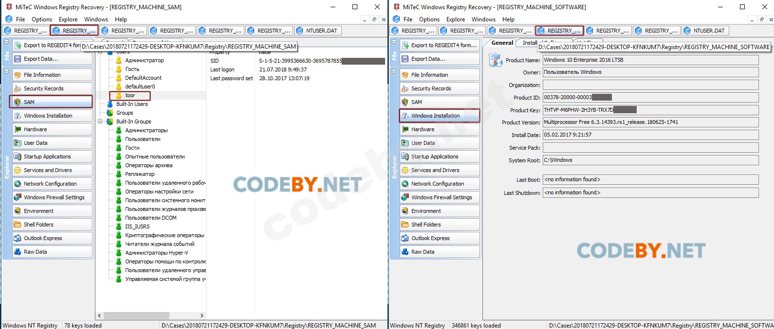Click the System Root field

650,160
